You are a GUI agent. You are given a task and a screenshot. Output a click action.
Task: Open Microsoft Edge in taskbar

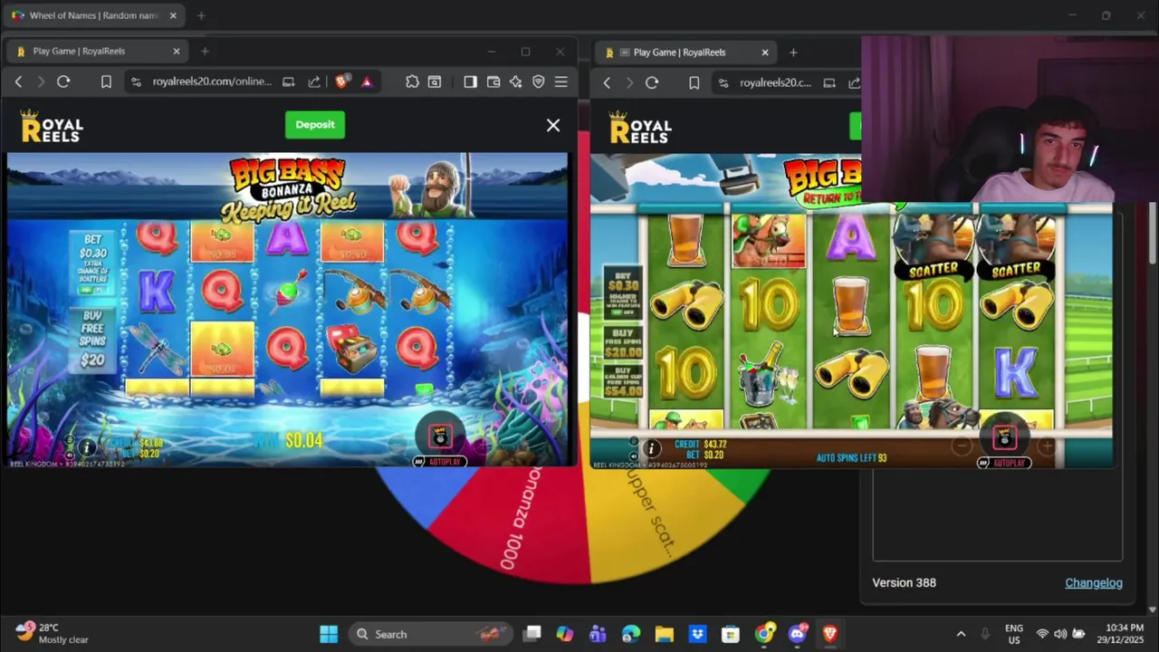click(x=631, y=634)
